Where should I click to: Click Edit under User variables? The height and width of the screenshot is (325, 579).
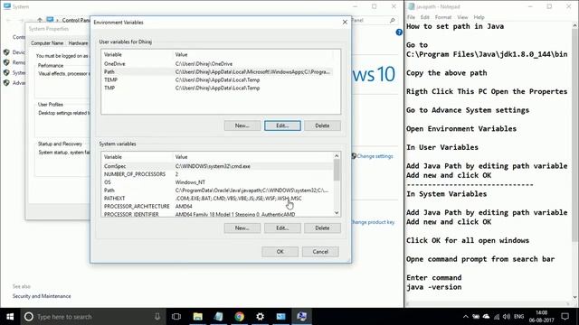282,125
